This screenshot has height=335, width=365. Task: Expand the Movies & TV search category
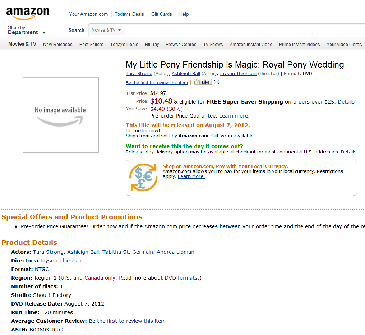point(107,30)
